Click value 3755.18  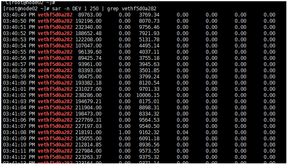point(149,58)
